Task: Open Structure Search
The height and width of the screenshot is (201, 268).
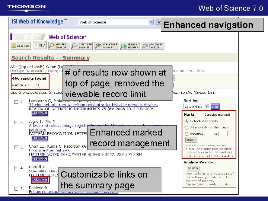Action: point(106,46)
